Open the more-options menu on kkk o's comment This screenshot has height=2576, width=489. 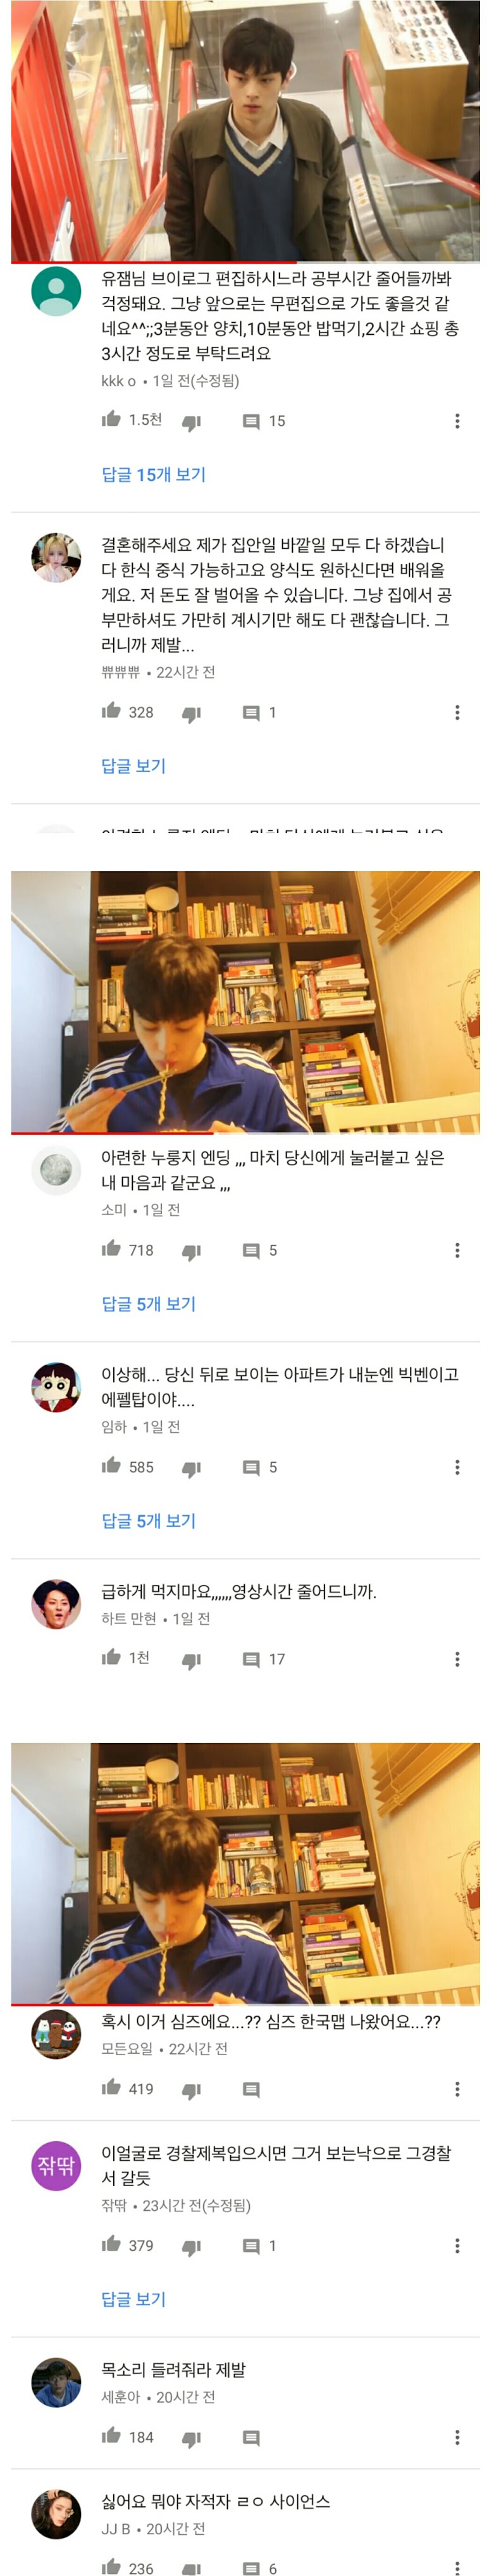coord(457,421)
